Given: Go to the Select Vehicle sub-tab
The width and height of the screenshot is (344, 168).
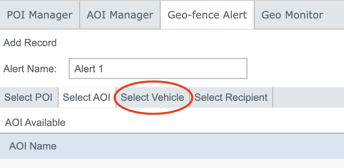Looking at the screenshot, I should 152,97.
